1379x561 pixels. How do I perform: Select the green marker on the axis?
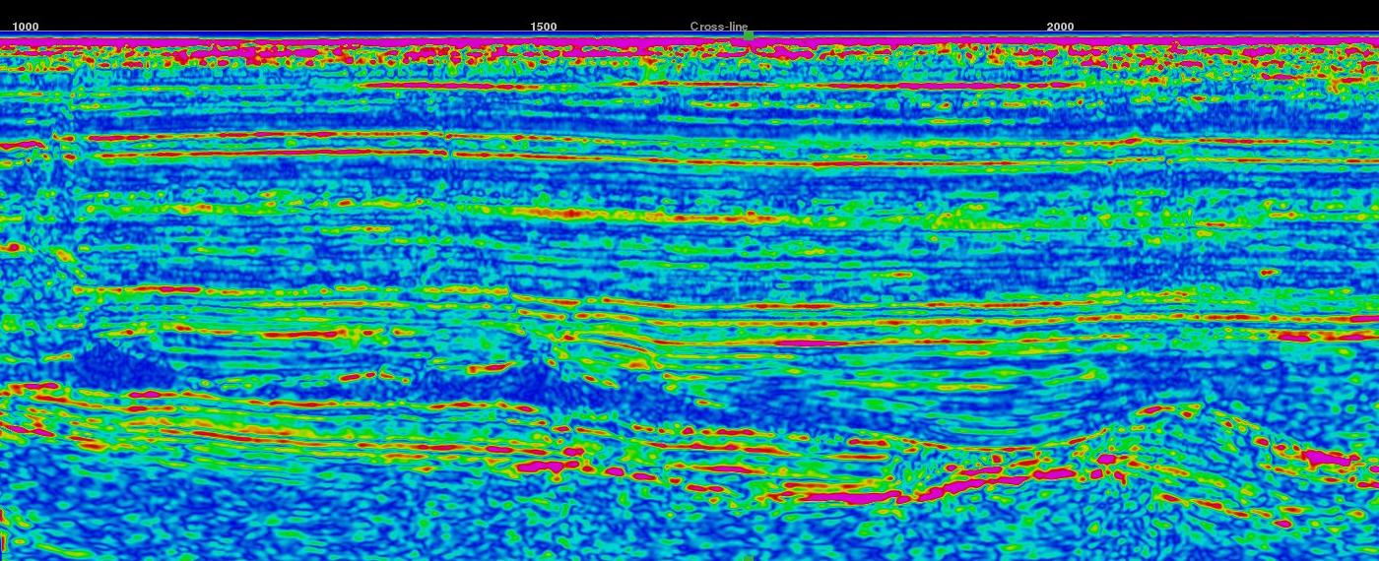pos(749,35)
